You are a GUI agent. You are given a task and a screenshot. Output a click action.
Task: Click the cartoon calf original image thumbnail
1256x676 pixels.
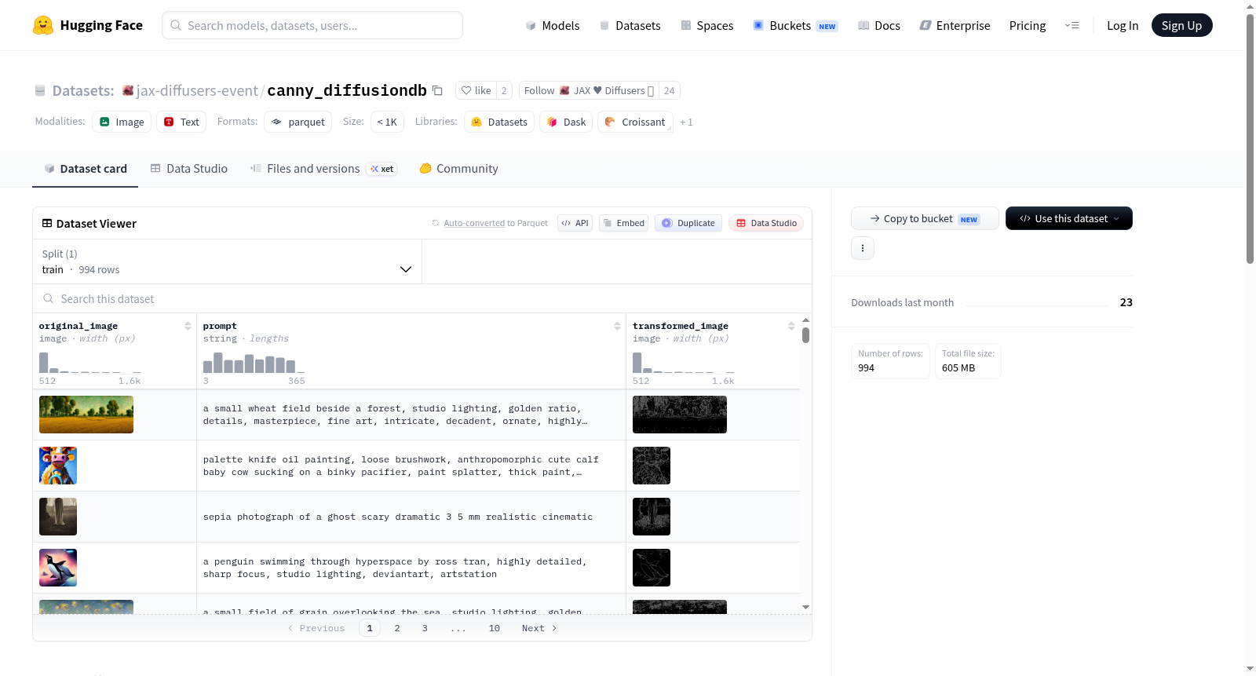[58, 466]
